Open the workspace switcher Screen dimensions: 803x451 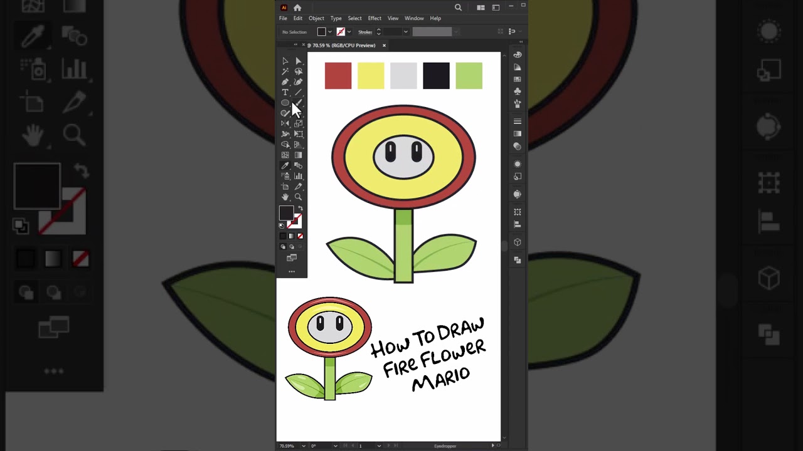tap(496, 8)
